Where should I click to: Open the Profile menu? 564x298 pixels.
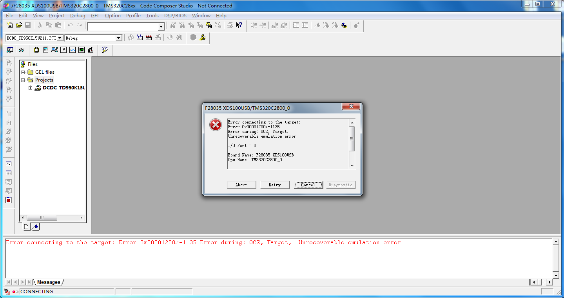(x=133, y=16)
